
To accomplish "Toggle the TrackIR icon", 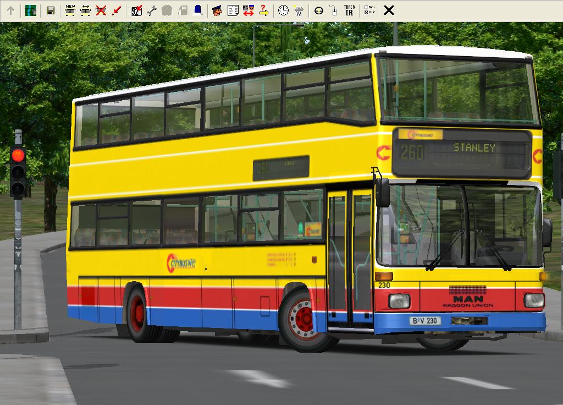I will [x=349, y=10].
